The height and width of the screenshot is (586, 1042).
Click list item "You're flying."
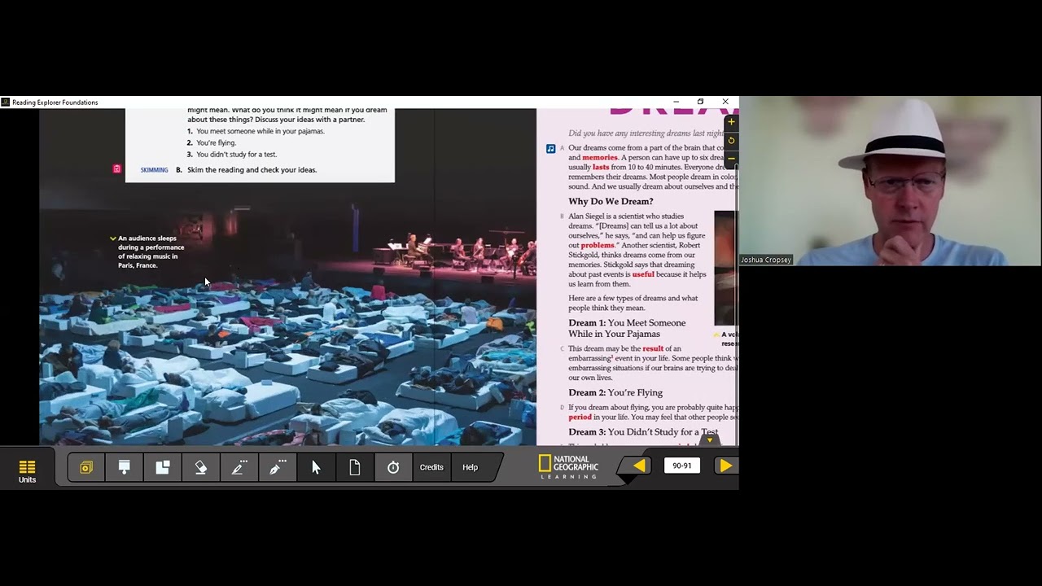click(216, 142)
